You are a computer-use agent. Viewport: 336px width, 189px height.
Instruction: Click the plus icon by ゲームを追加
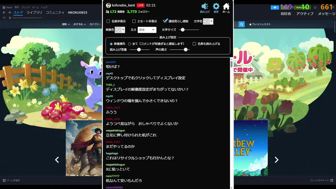coord(4,180)
